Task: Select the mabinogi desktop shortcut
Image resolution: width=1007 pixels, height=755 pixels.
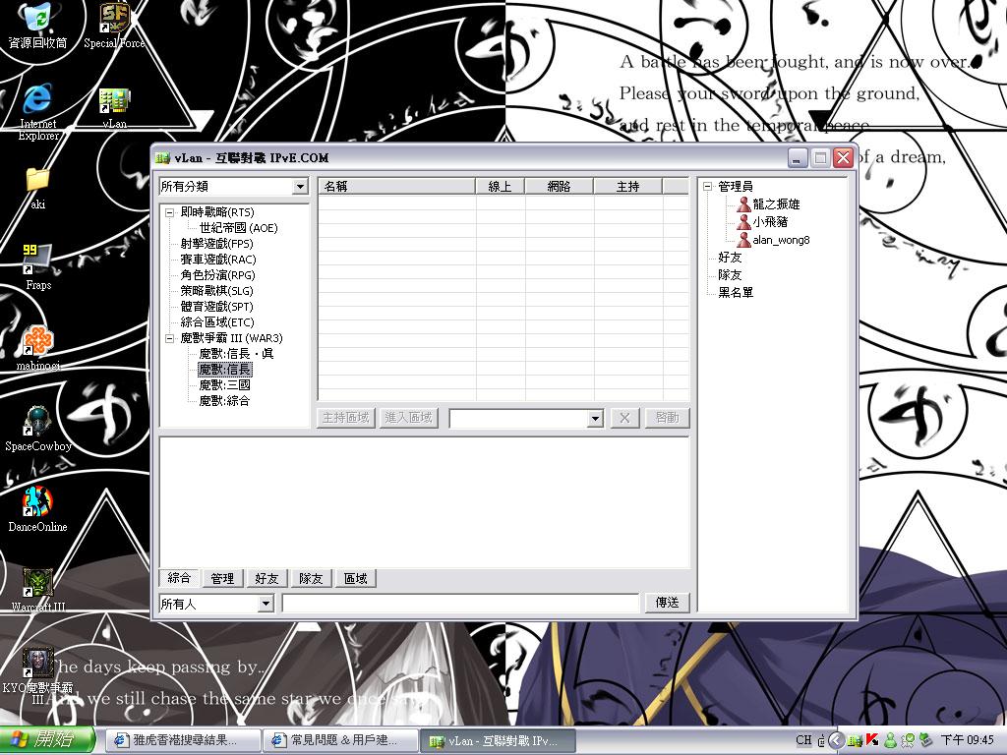Action: pyautogui.click(x=38, y=348)
